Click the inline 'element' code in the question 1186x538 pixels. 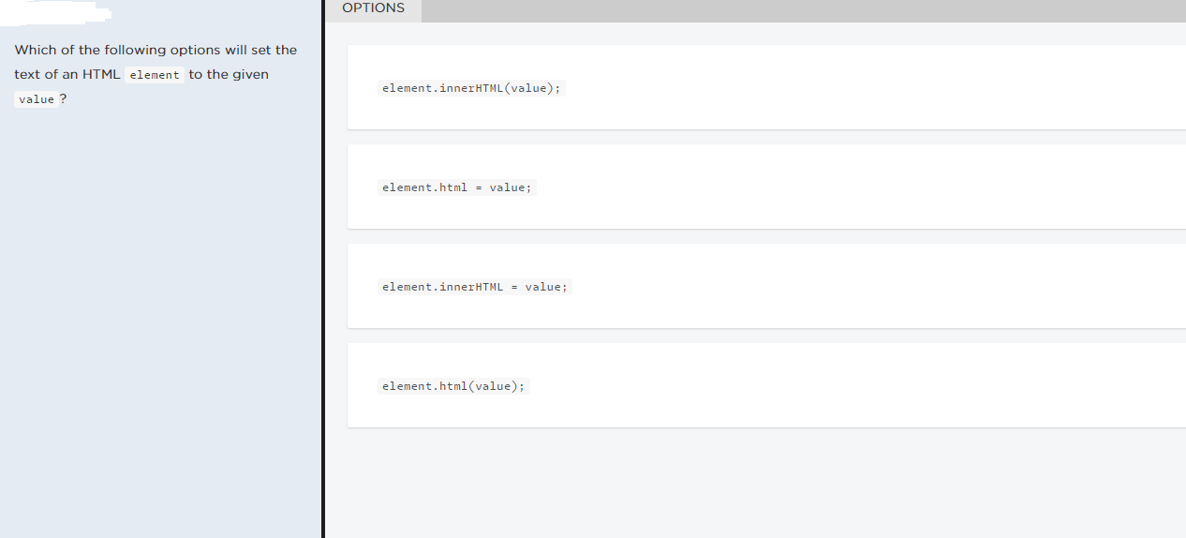tap(155, 75)
